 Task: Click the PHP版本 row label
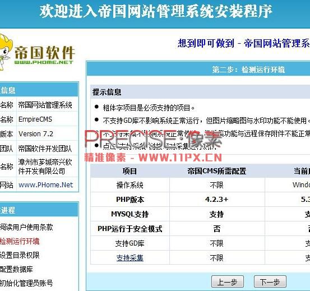(x=130, y=200)
